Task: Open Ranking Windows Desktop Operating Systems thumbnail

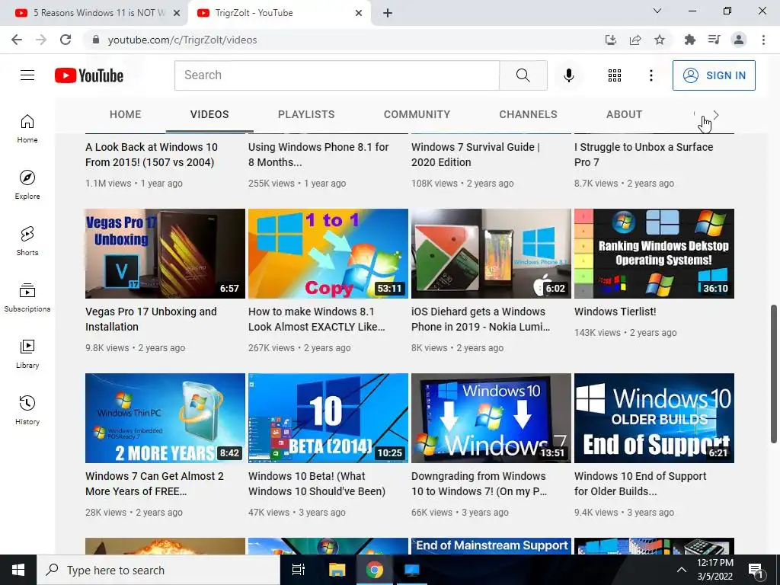Action: [x=654, y=253]
